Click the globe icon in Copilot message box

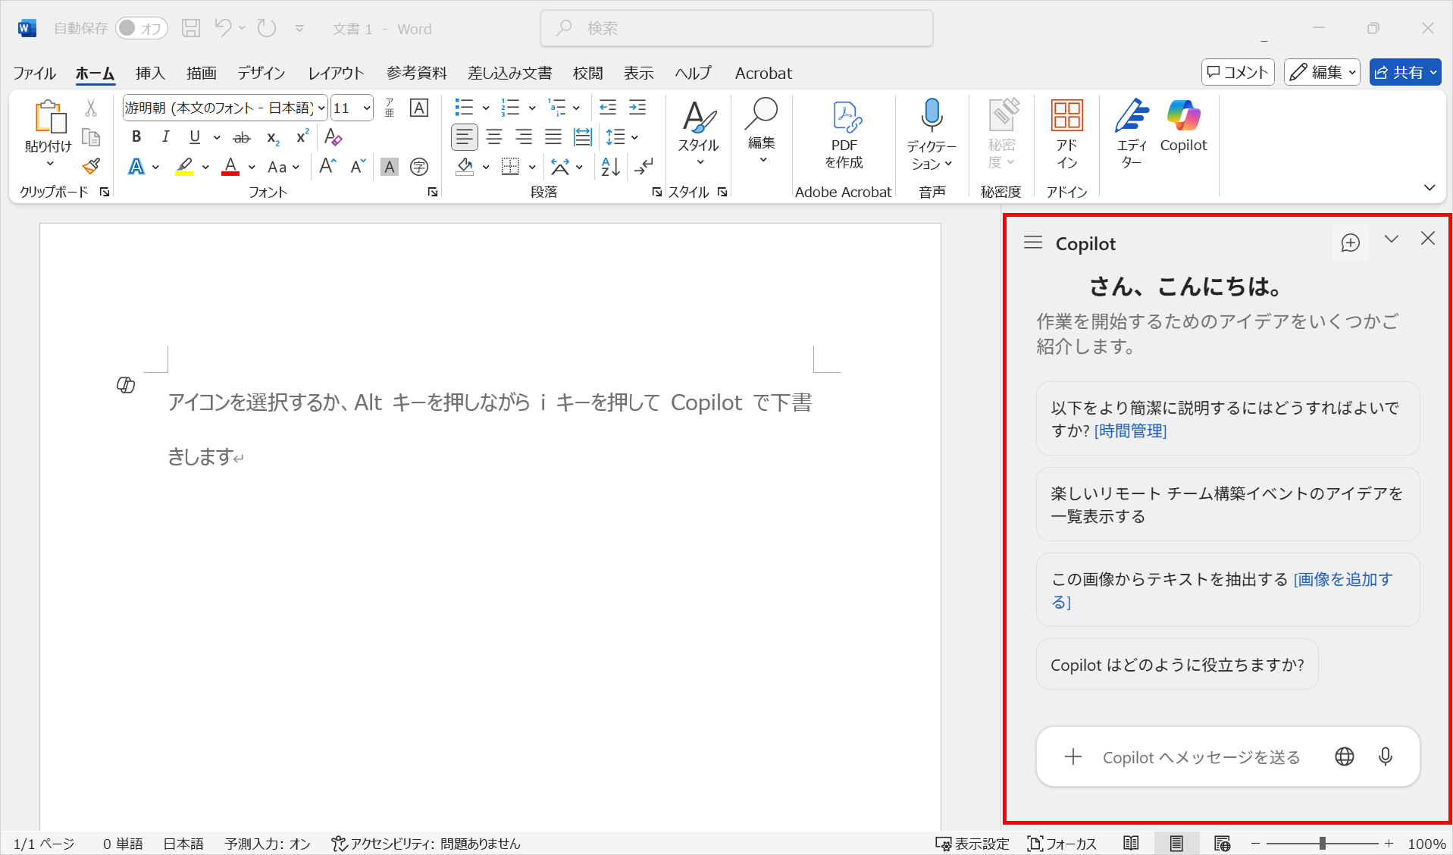click(x=1345, y=756)
